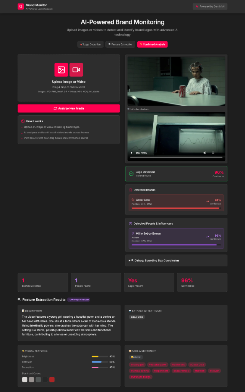Click the #Eleven tag
This screenshot has height=392, width=245.
point(214,371)
